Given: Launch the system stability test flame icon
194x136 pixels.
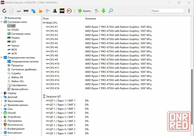Looking at the screenshot, I should [41, 11].
